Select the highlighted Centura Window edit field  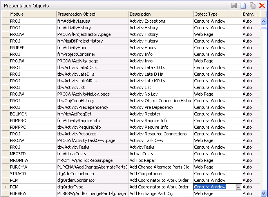tap(214, 187)
